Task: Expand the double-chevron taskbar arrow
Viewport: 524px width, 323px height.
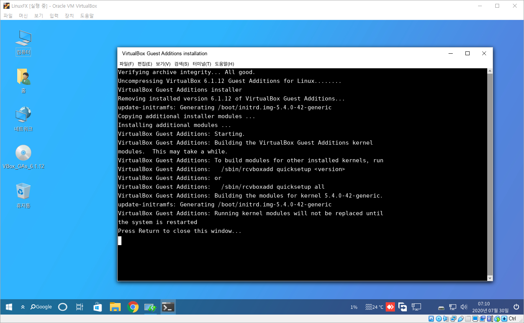Action: click(23, 307)
